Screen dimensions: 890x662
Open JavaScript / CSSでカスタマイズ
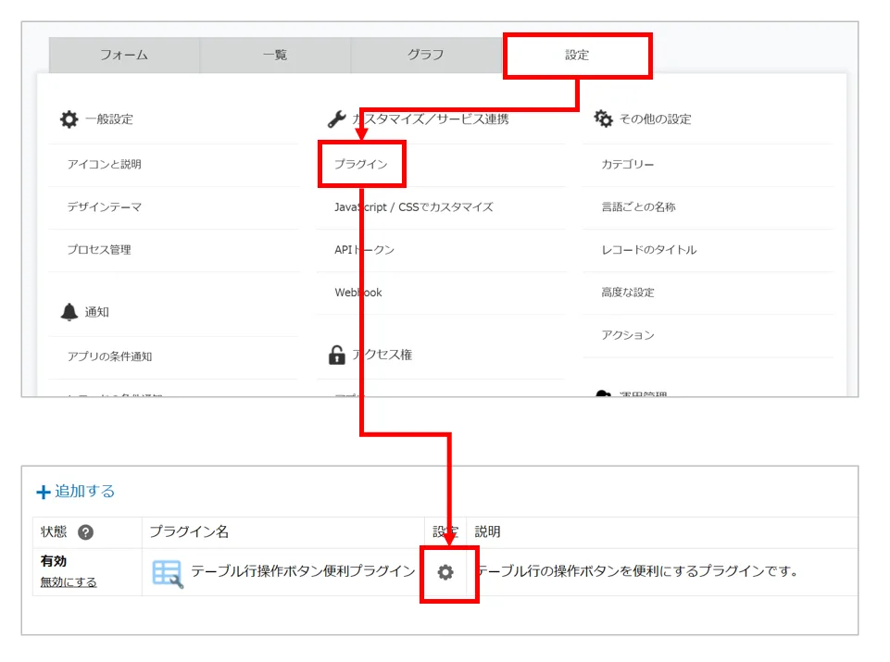(x=414, y=207)
